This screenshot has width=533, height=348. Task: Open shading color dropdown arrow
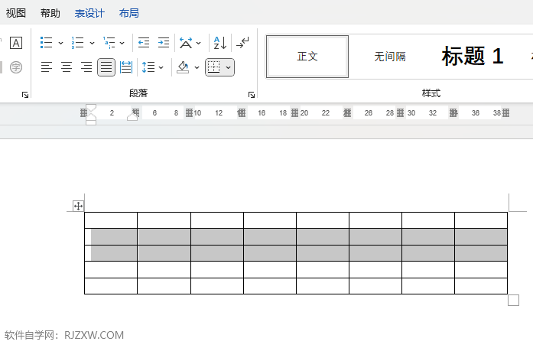[x=197, y=67]
